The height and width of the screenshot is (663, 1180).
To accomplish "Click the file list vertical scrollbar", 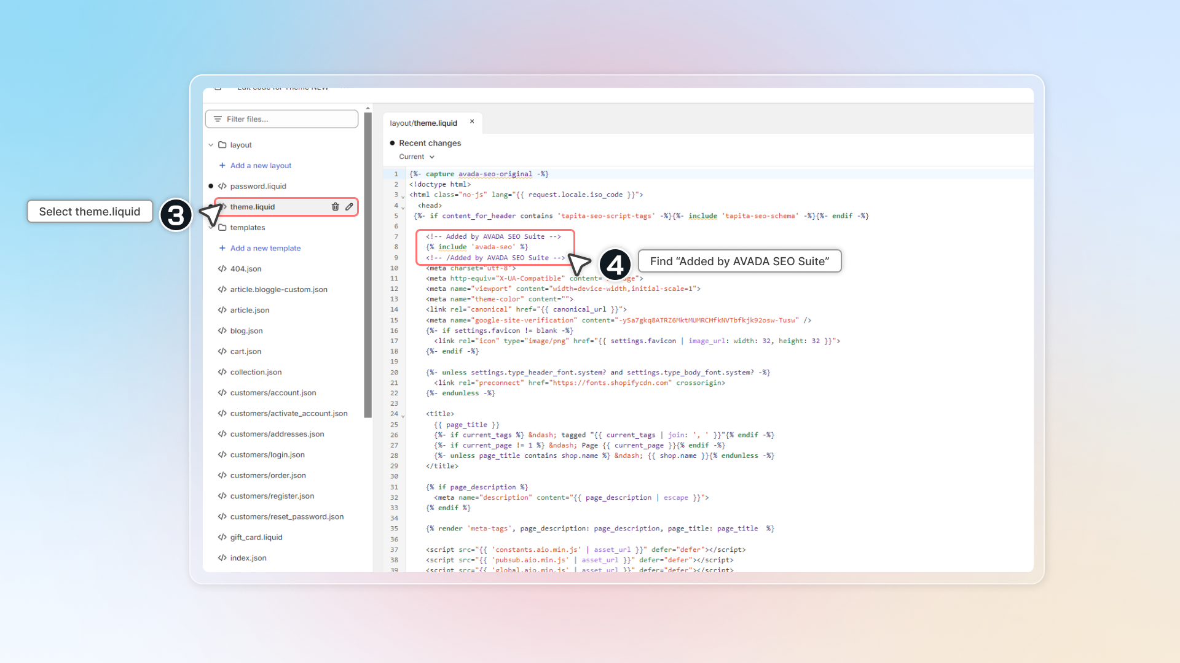I will click(368, 264).
